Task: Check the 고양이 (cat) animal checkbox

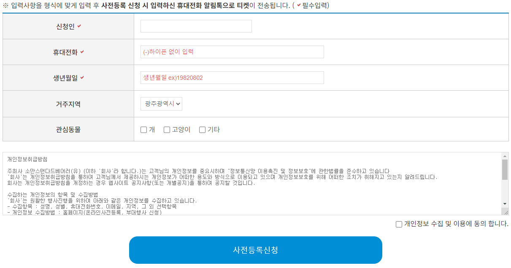Action: [x=167, y=130]
